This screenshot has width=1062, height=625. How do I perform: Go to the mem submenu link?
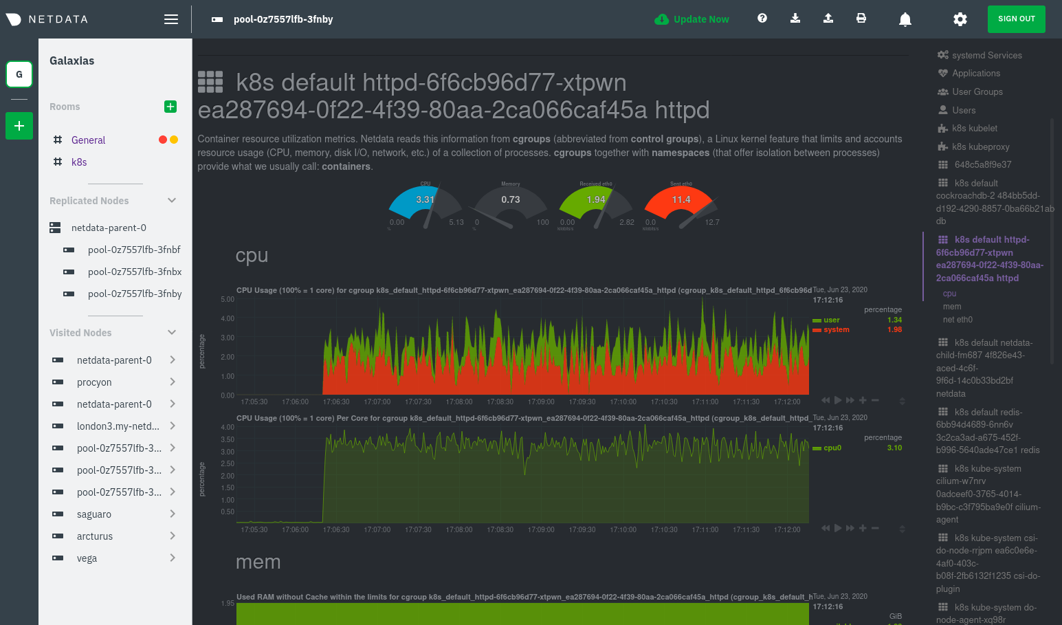[x=952, y=307]
